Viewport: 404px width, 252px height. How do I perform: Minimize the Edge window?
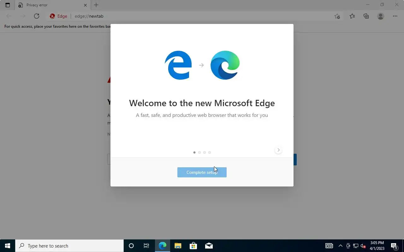tap(367, 5)
